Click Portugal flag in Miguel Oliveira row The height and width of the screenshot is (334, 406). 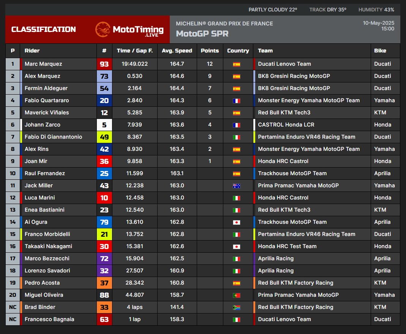(x=236, y=295)
